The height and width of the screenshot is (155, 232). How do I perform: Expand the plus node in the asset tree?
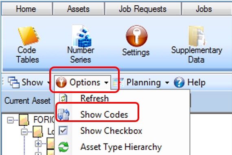tap(38, 144)
